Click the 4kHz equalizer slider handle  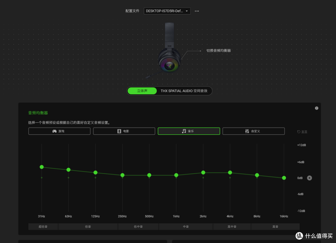pyautogui.click(x=230, y=172)
